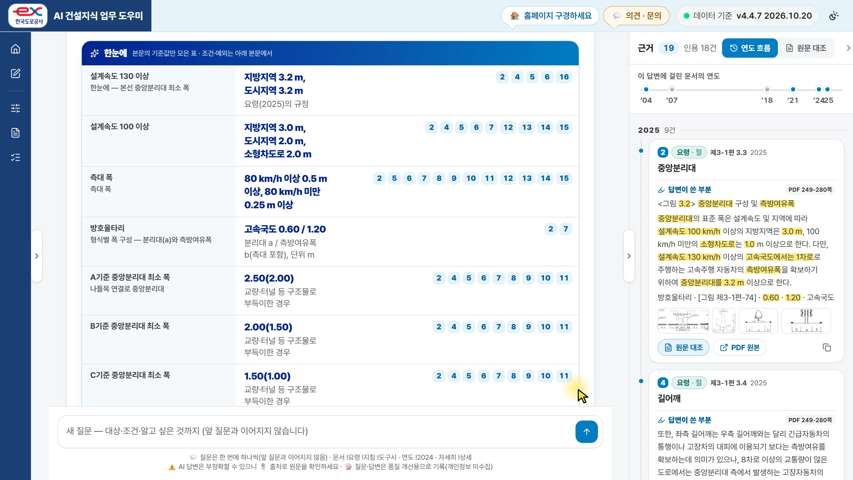Click citation badge 15 in 설계속도 100 row

click(564, 127)
